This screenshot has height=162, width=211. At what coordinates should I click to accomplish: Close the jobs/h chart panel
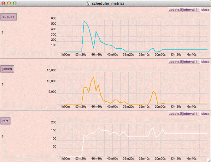205,62
